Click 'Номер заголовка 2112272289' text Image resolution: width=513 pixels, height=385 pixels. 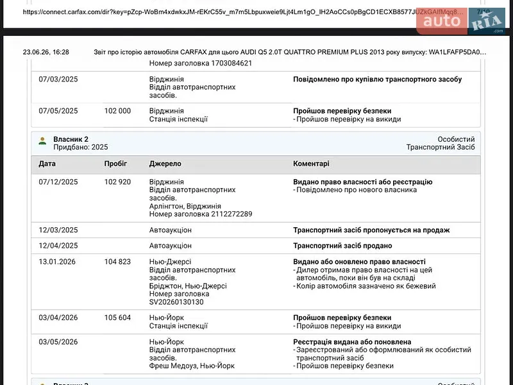(201, 214)
